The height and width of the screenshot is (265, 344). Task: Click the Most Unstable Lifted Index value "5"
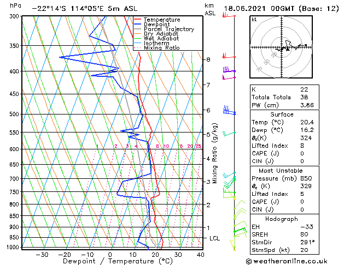302,194
